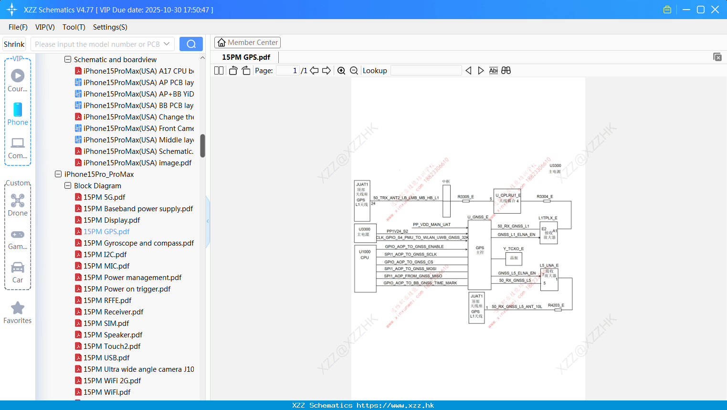
Task: Open the xzz.hk website link
Action: [x=395, y=405]
